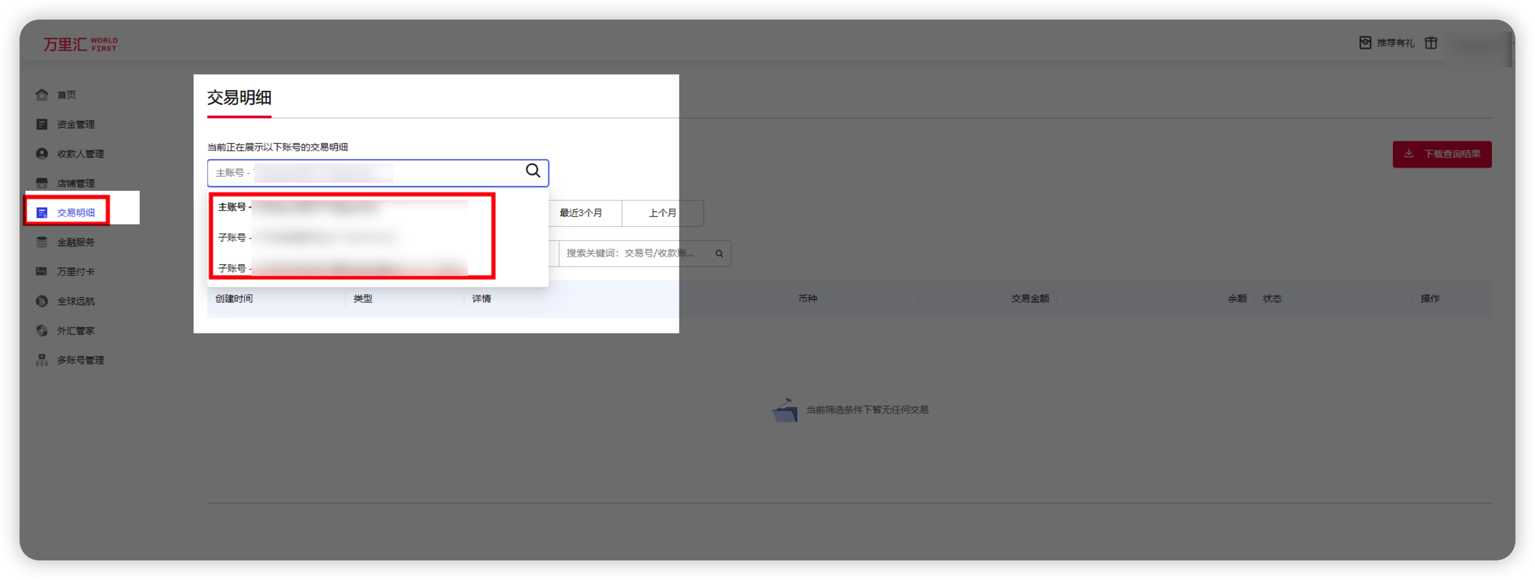Click the 状态 column header
The width and height of the screenshot is (1535, 580).
pos(1272,299)
